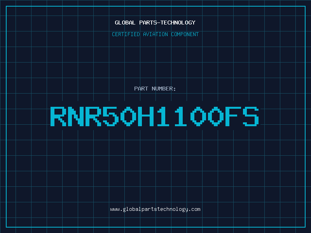Screen dimensions: 311x233
Task: Click the website link www.globalpartstechnology.com
Action: pos(155,209)
